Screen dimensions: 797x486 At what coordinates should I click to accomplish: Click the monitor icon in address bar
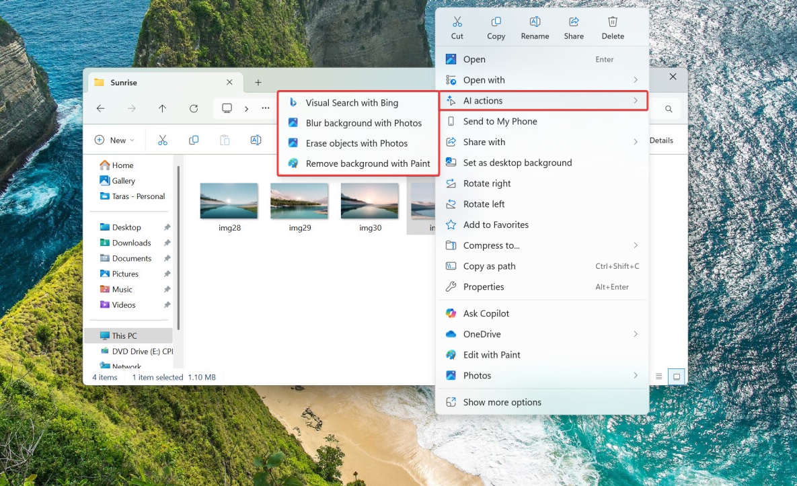[x=227, y=108]
